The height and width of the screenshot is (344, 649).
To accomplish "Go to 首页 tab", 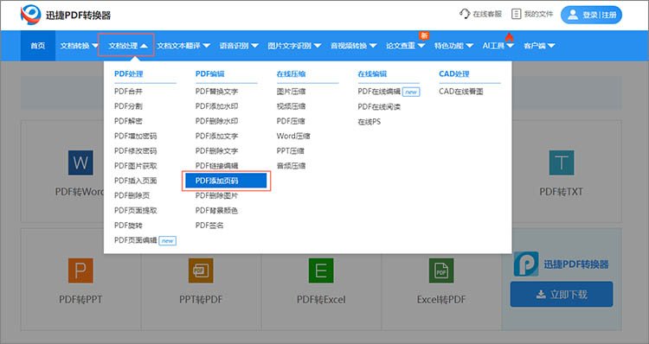I will tap(38, 46).
